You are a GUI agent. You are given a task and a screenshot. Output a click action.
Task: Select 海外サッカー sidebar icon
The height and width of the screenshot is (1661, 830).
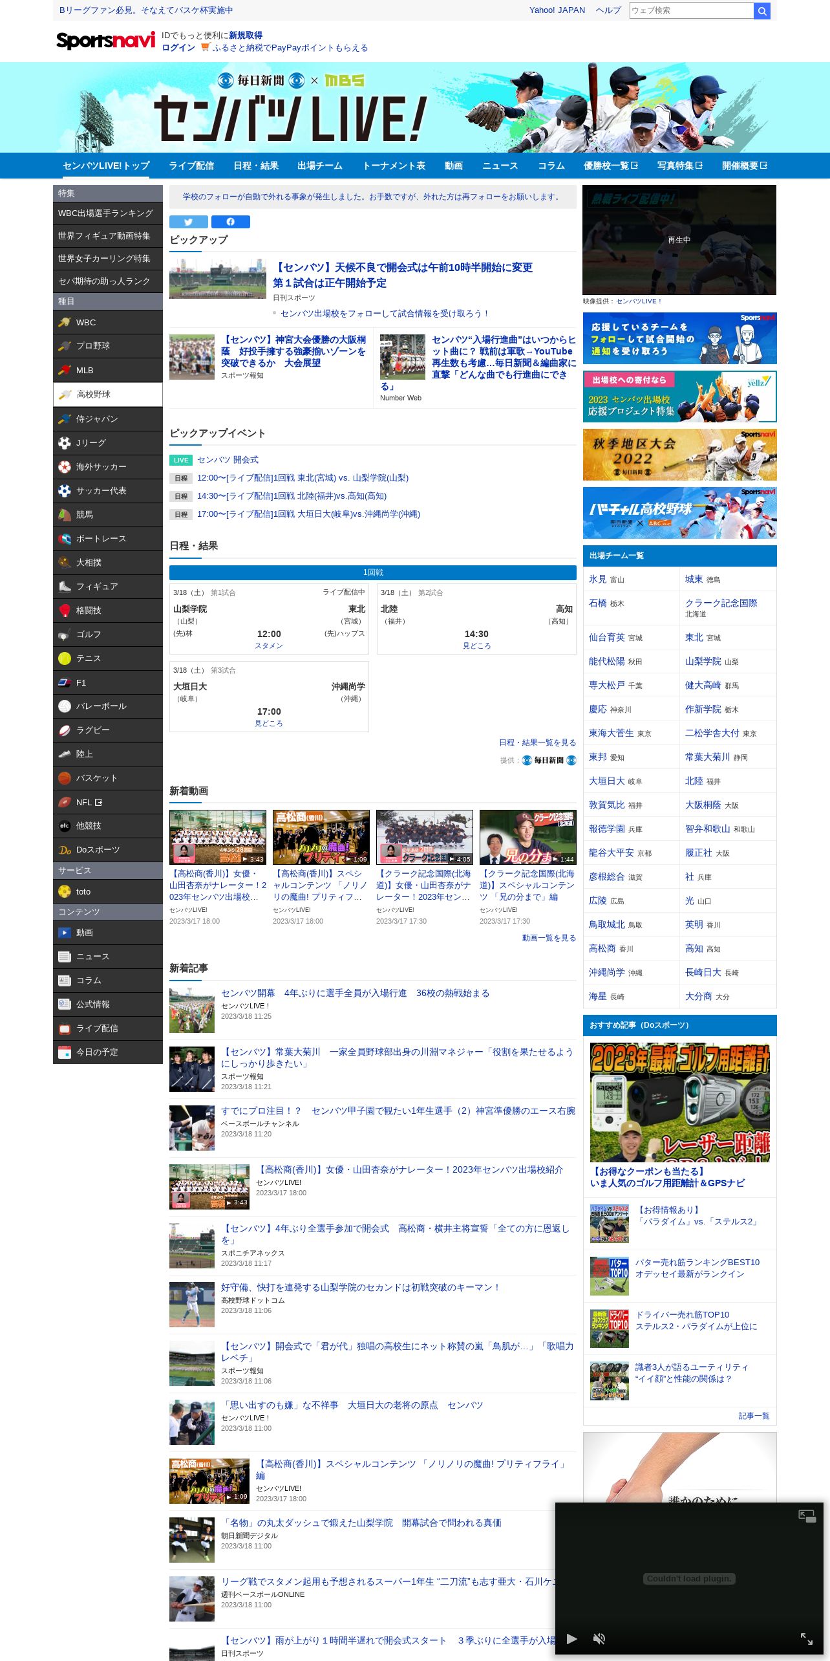(x=65, y=466)
